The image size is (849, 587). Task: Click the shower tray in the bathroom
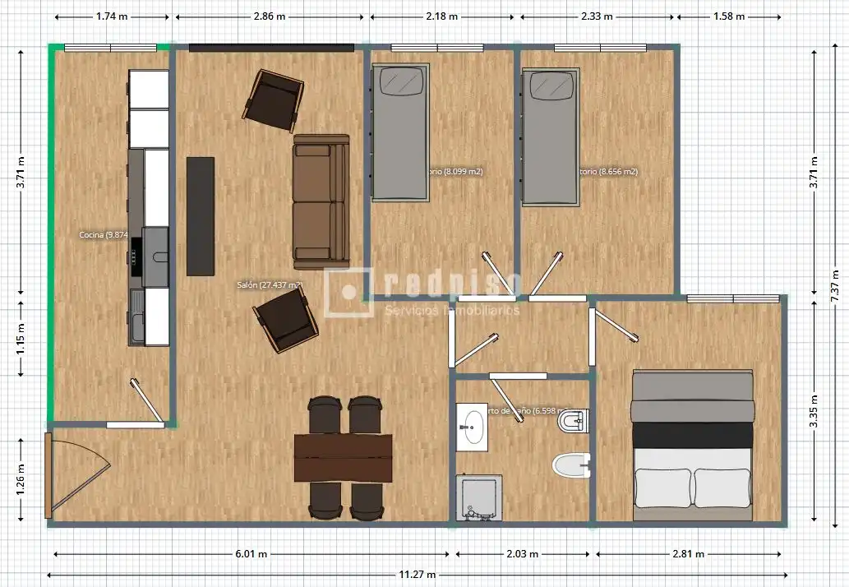pos(478,498)
